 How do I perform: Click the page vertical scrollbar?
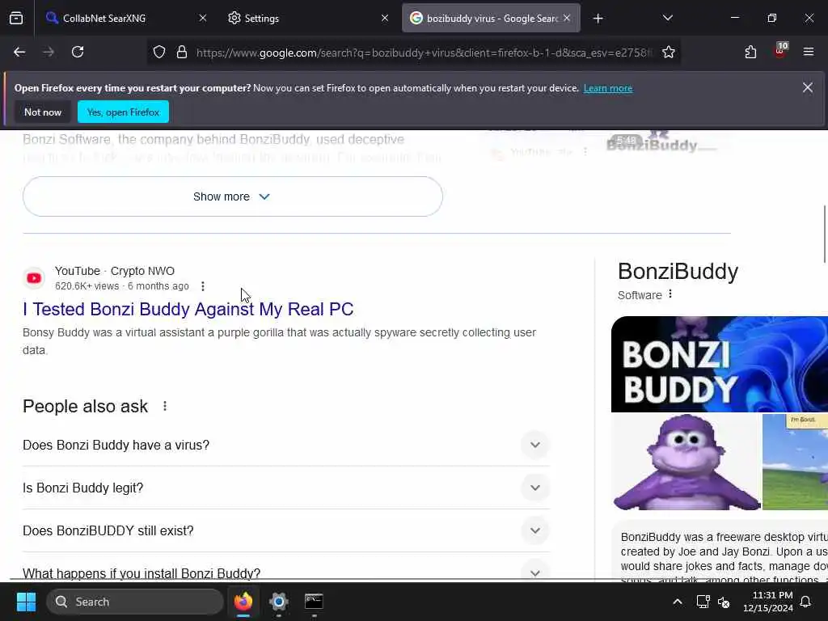click(824, 234)
